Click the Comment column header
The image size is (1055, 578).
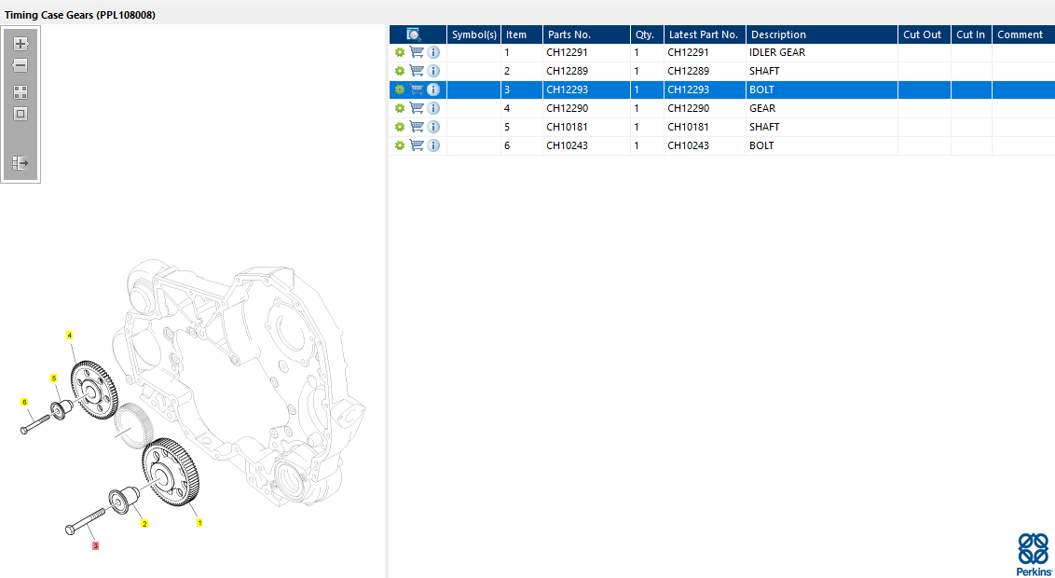(x=1022, y=34)
